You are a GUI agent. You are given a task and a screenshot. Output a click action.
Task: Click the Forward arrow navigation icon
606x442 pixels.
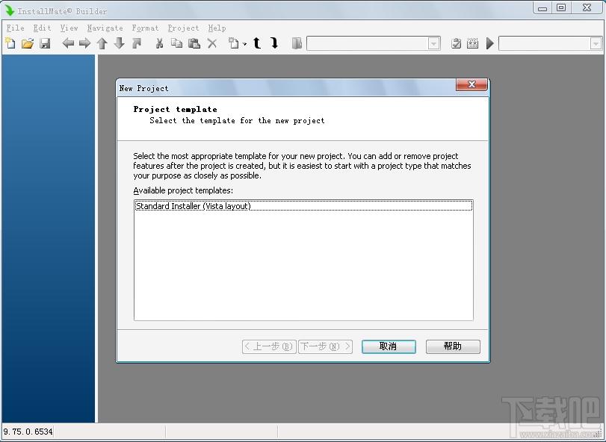point(84,43)
